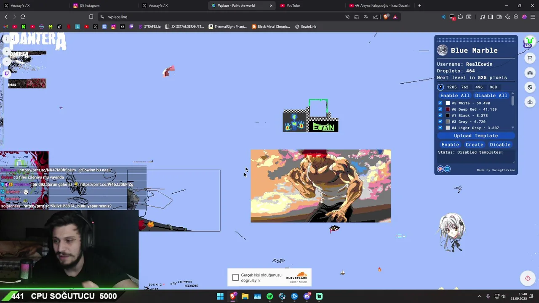Uncheck the #3 Gray color checkbox
This screenshot has height=303, width=539.
coord(440,122)
